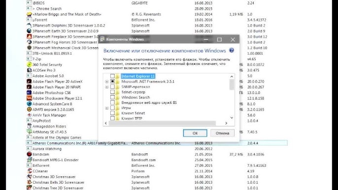Viewport: 338px width, 190px height.
Task: Check the Клиент TFTP component box
Action: tap(112, 118)
